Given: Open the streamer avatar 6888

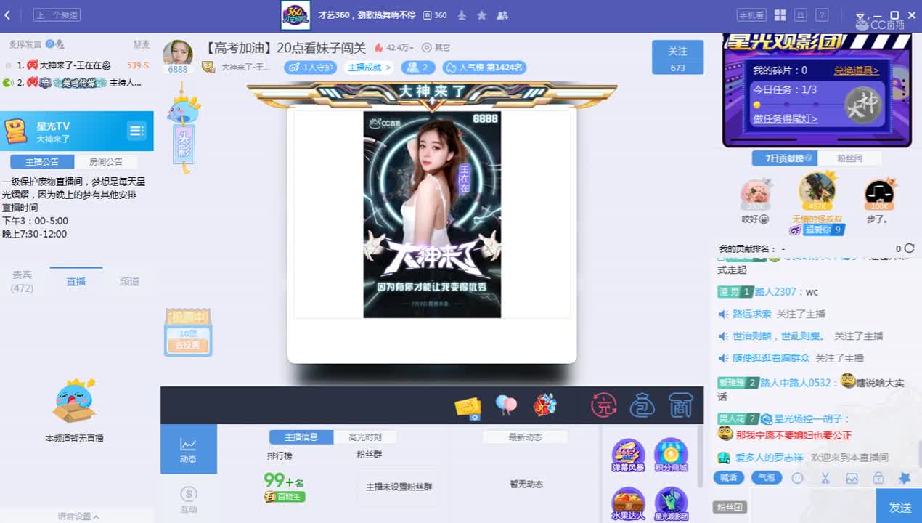Looking at the screenshot, I should (x=178, y=53).
